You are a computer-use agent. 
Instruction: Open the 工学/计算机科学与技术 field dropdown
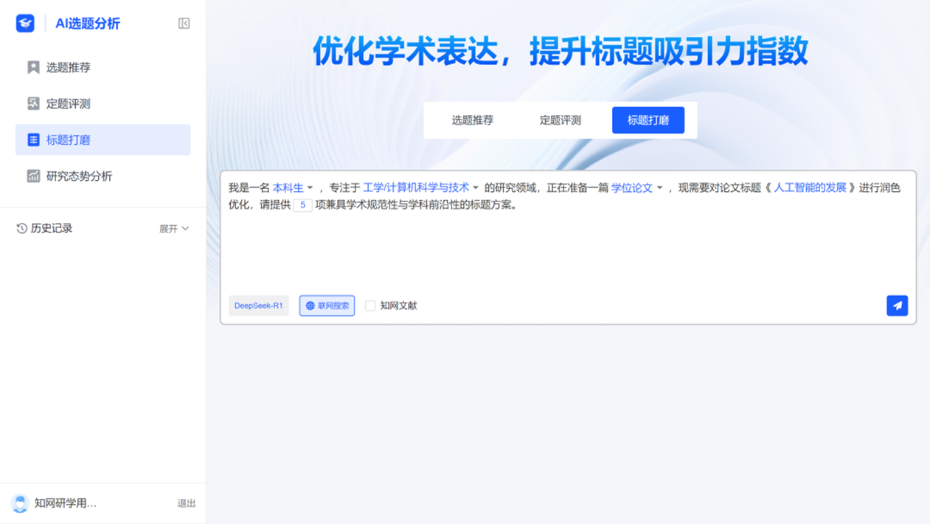click(420, 188)
